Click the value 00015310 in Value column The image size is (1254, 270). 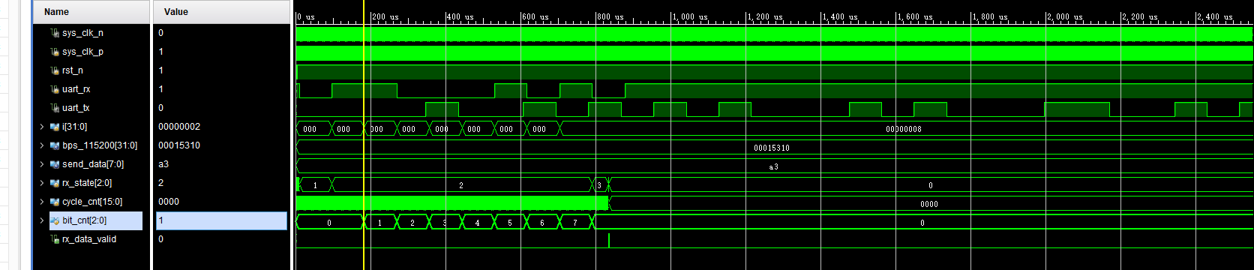pyautogui.click(x=179, y=145)
